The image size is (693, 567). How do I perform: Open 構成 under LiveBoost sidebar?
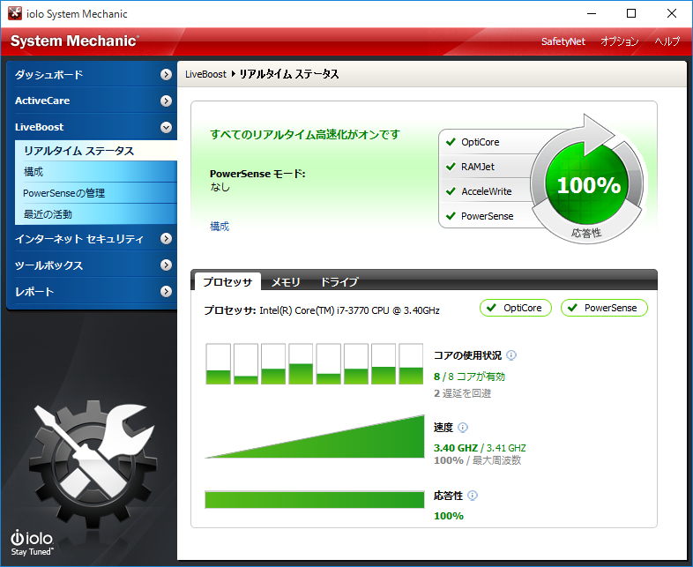click(x=96, y=171)
